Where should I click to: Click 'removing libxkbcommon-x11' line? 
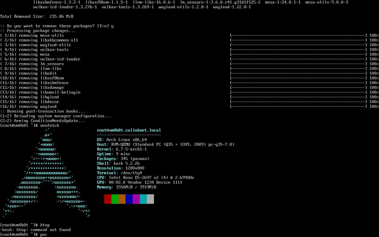pos(39,40)
